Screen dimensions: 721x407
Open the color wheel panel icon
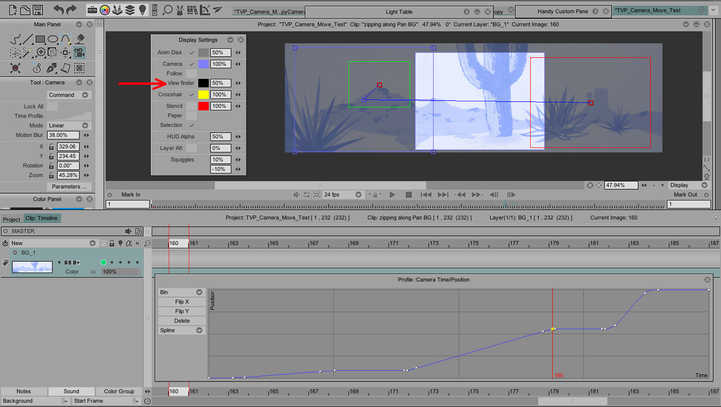pyautogui.click(x=105, y=10)
